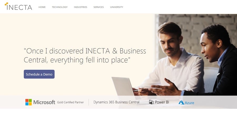Click the Power BI label
The image size is (237, 114).
[162, 102]
